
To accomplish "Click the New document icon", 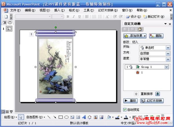I will click(6, 17).
